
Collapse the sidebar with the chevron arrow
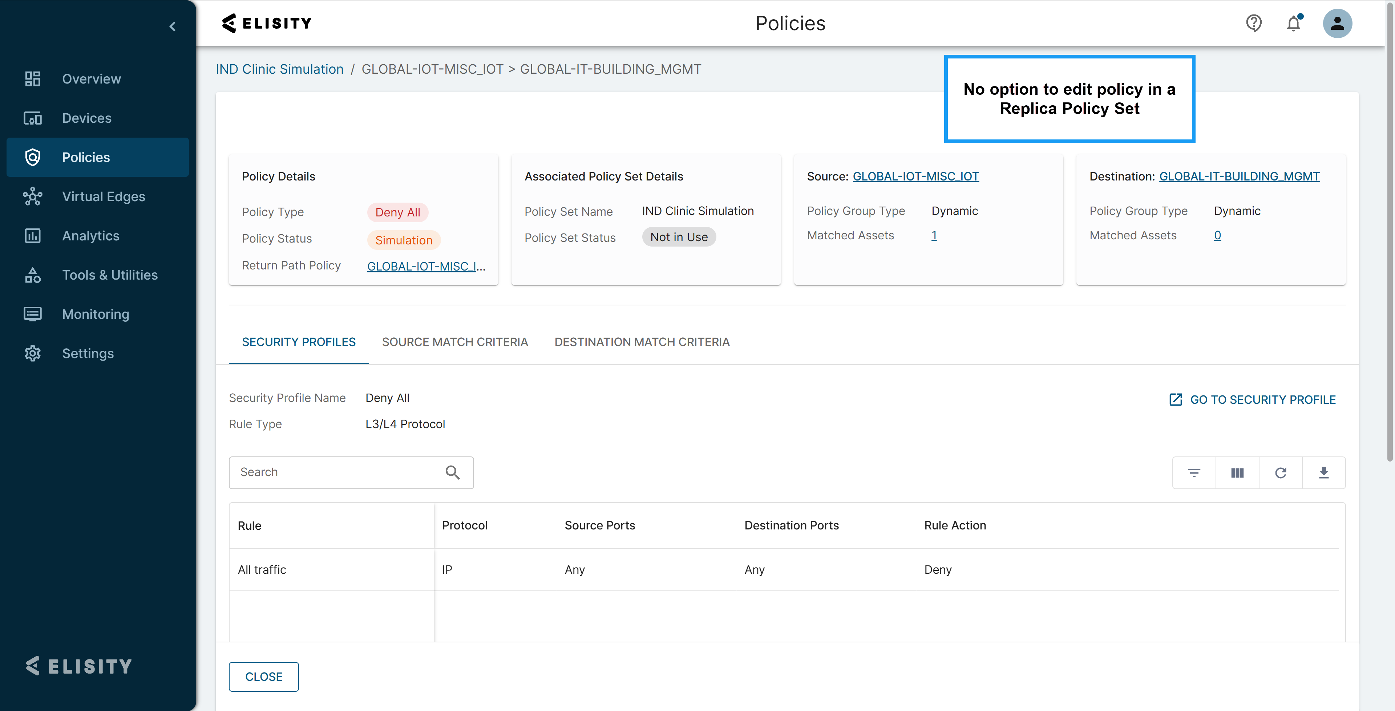[x=172, y=27]
